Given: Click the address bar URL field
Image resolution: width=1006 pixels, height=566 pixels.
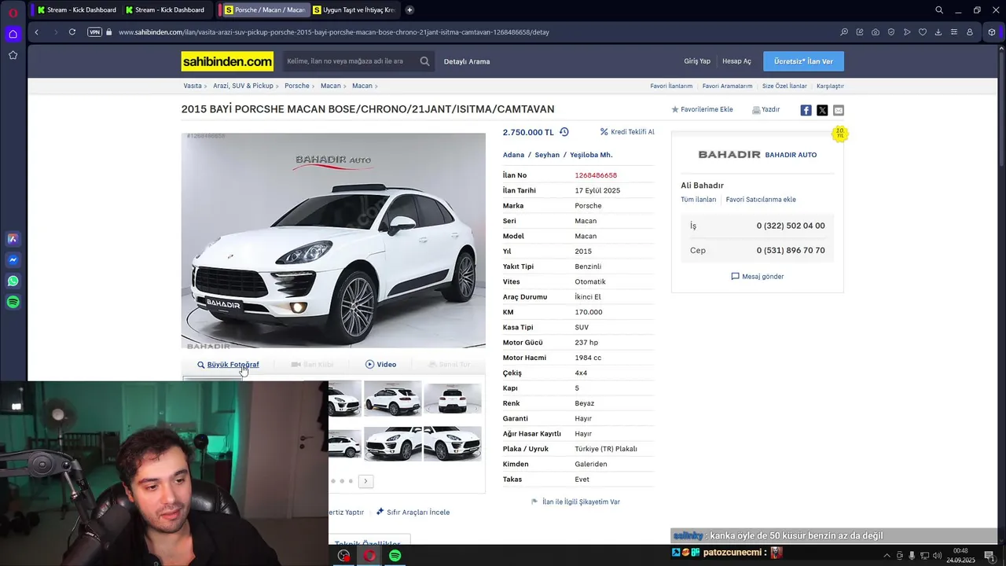Looking at the screenshot, I should [x=472, y=32].
